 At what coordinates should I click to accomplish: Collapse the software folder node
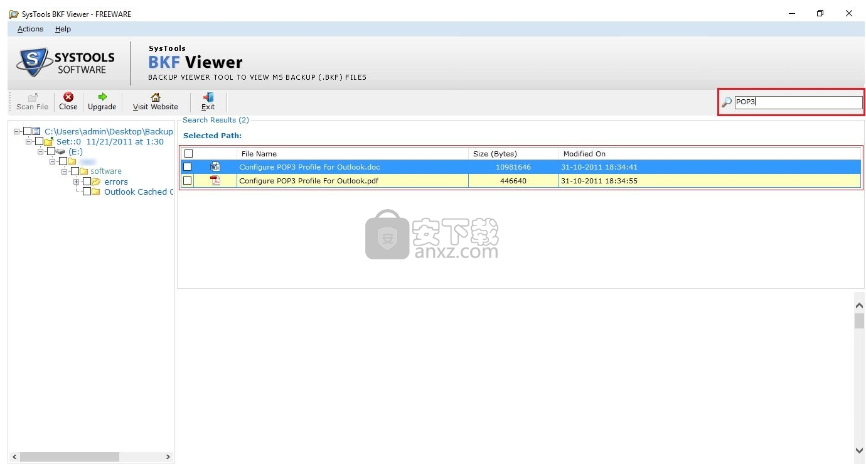(65, 171)
